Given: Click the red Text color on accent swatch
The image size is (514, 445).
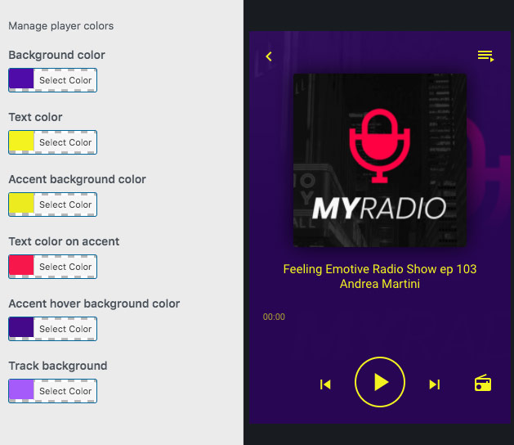Looking at the screenshot, I should tap(21, 267).
